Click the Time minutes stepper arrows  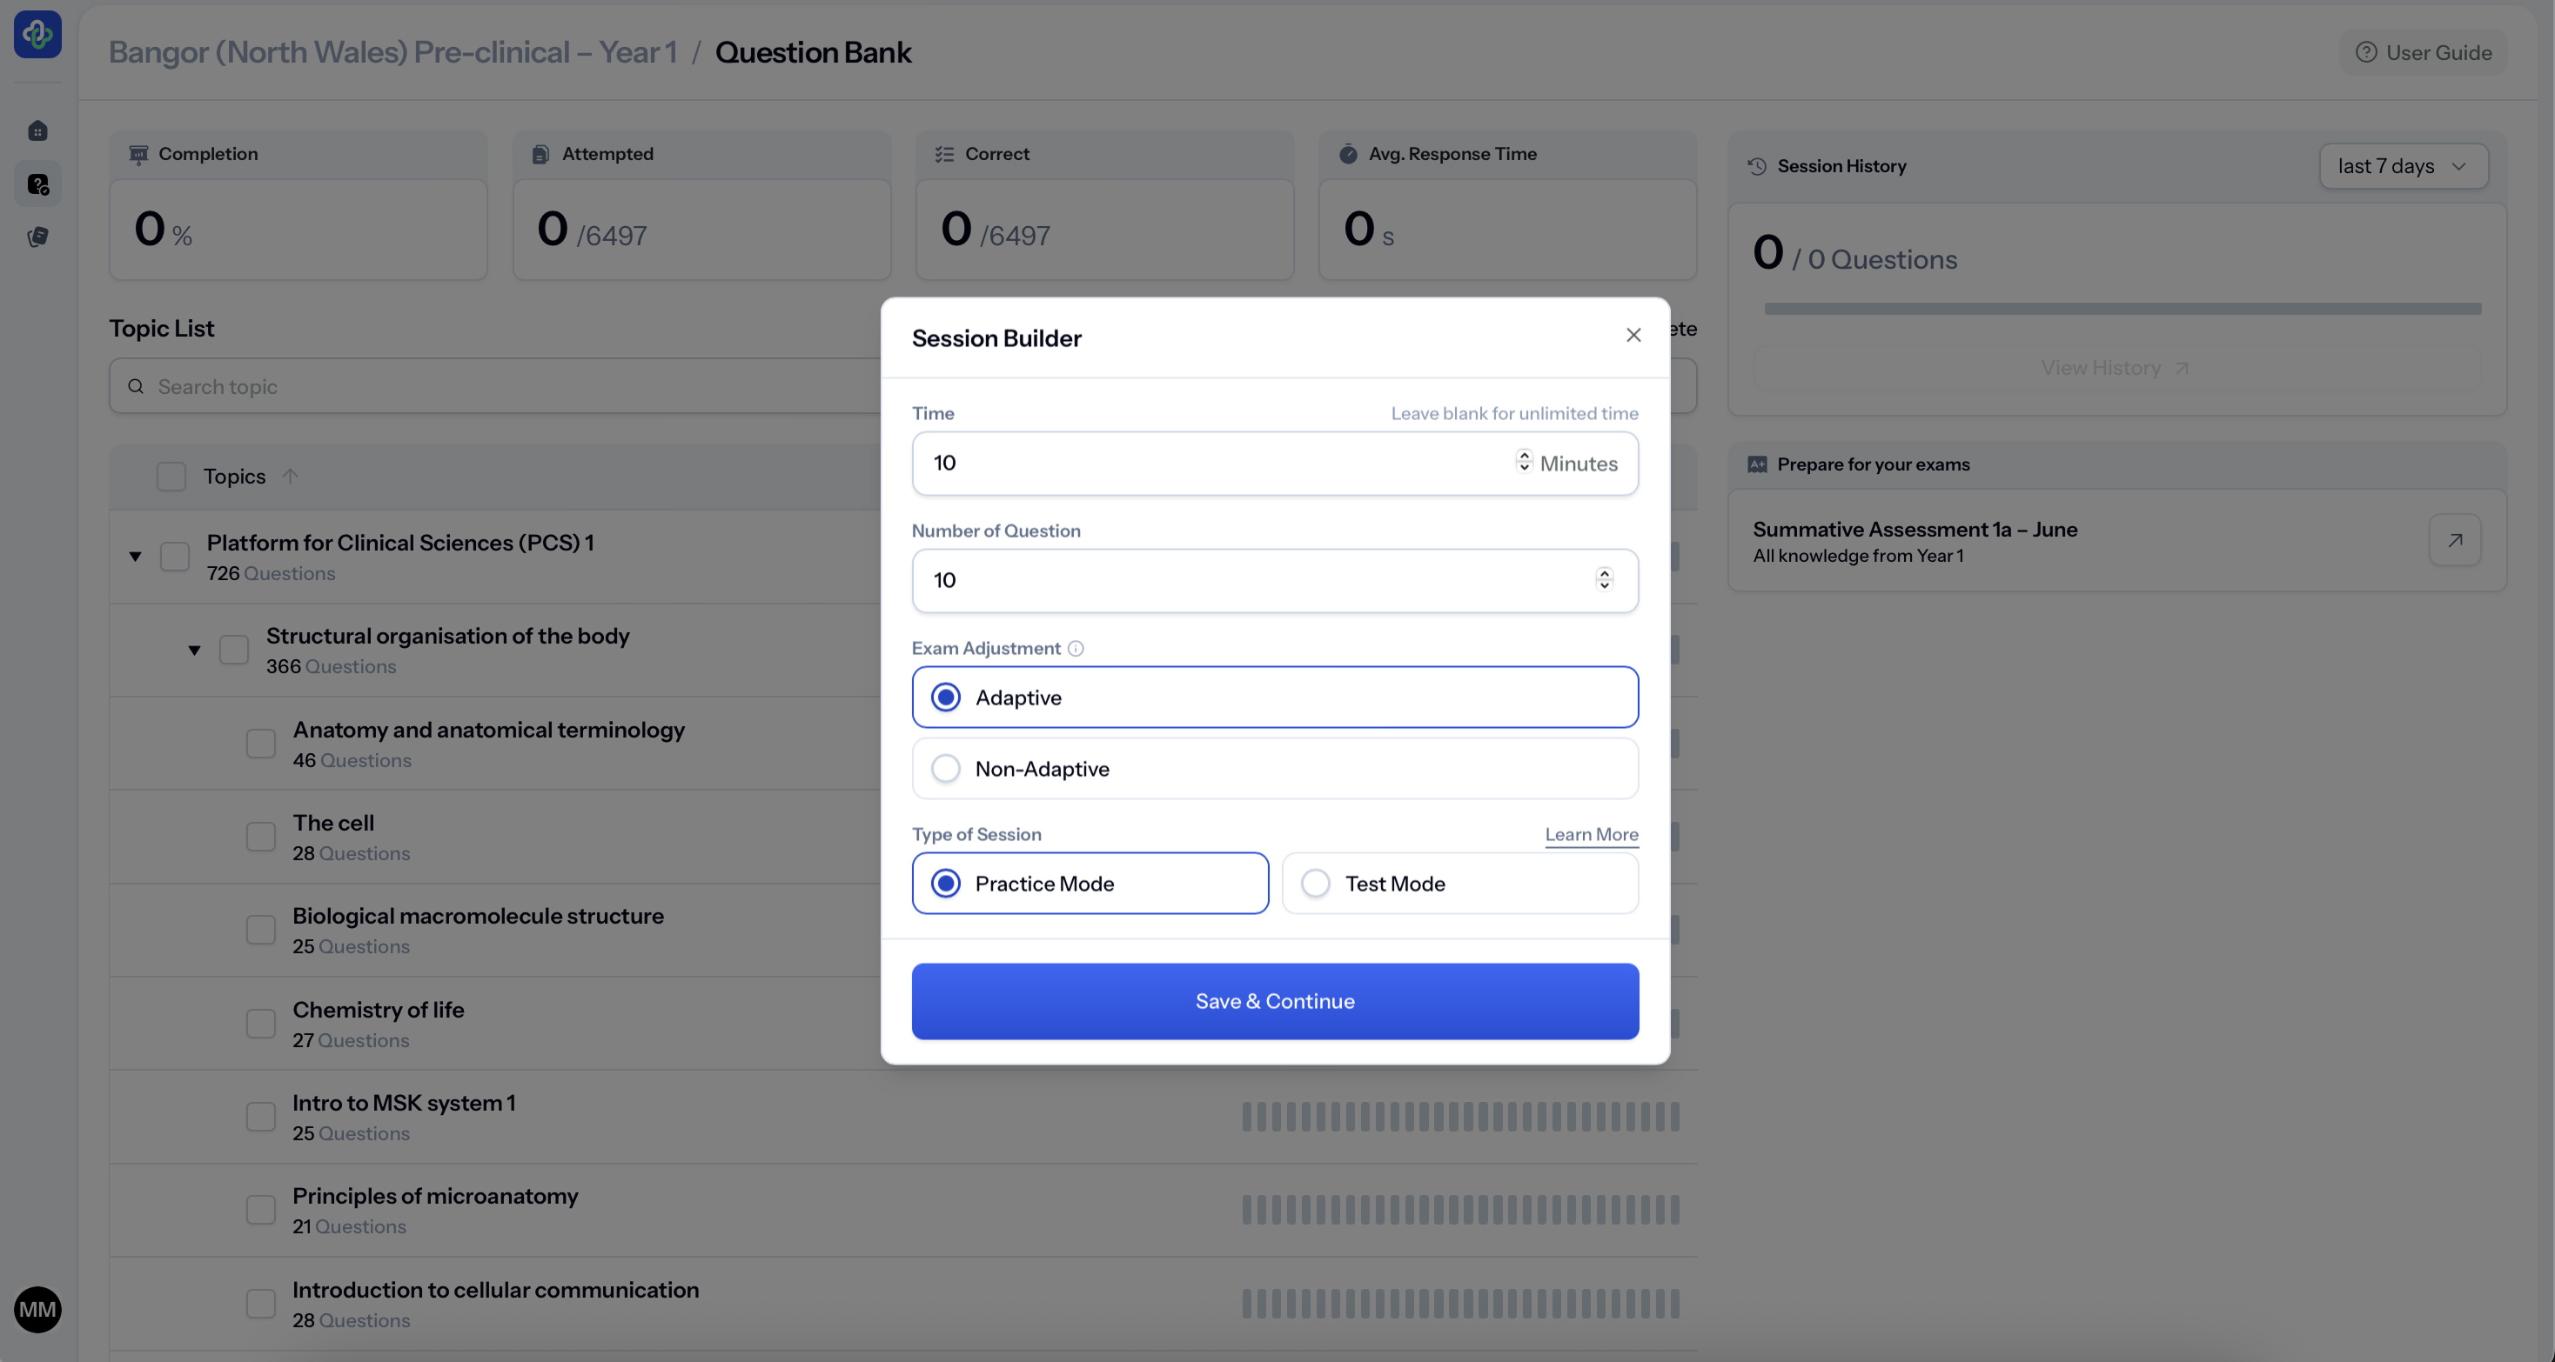point(1525,462)
